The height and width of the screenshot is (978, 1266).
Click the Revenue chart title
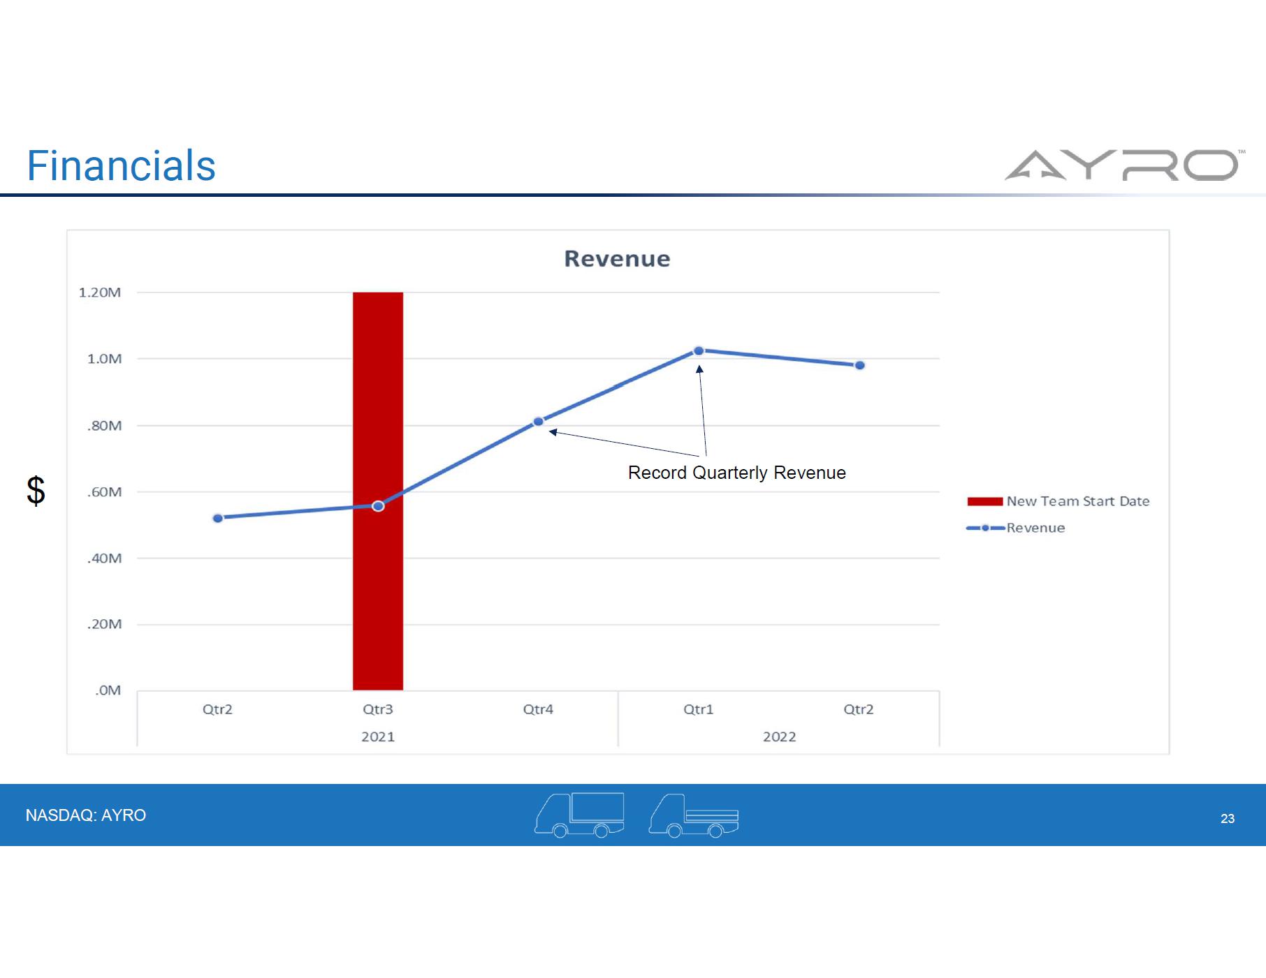617,259
